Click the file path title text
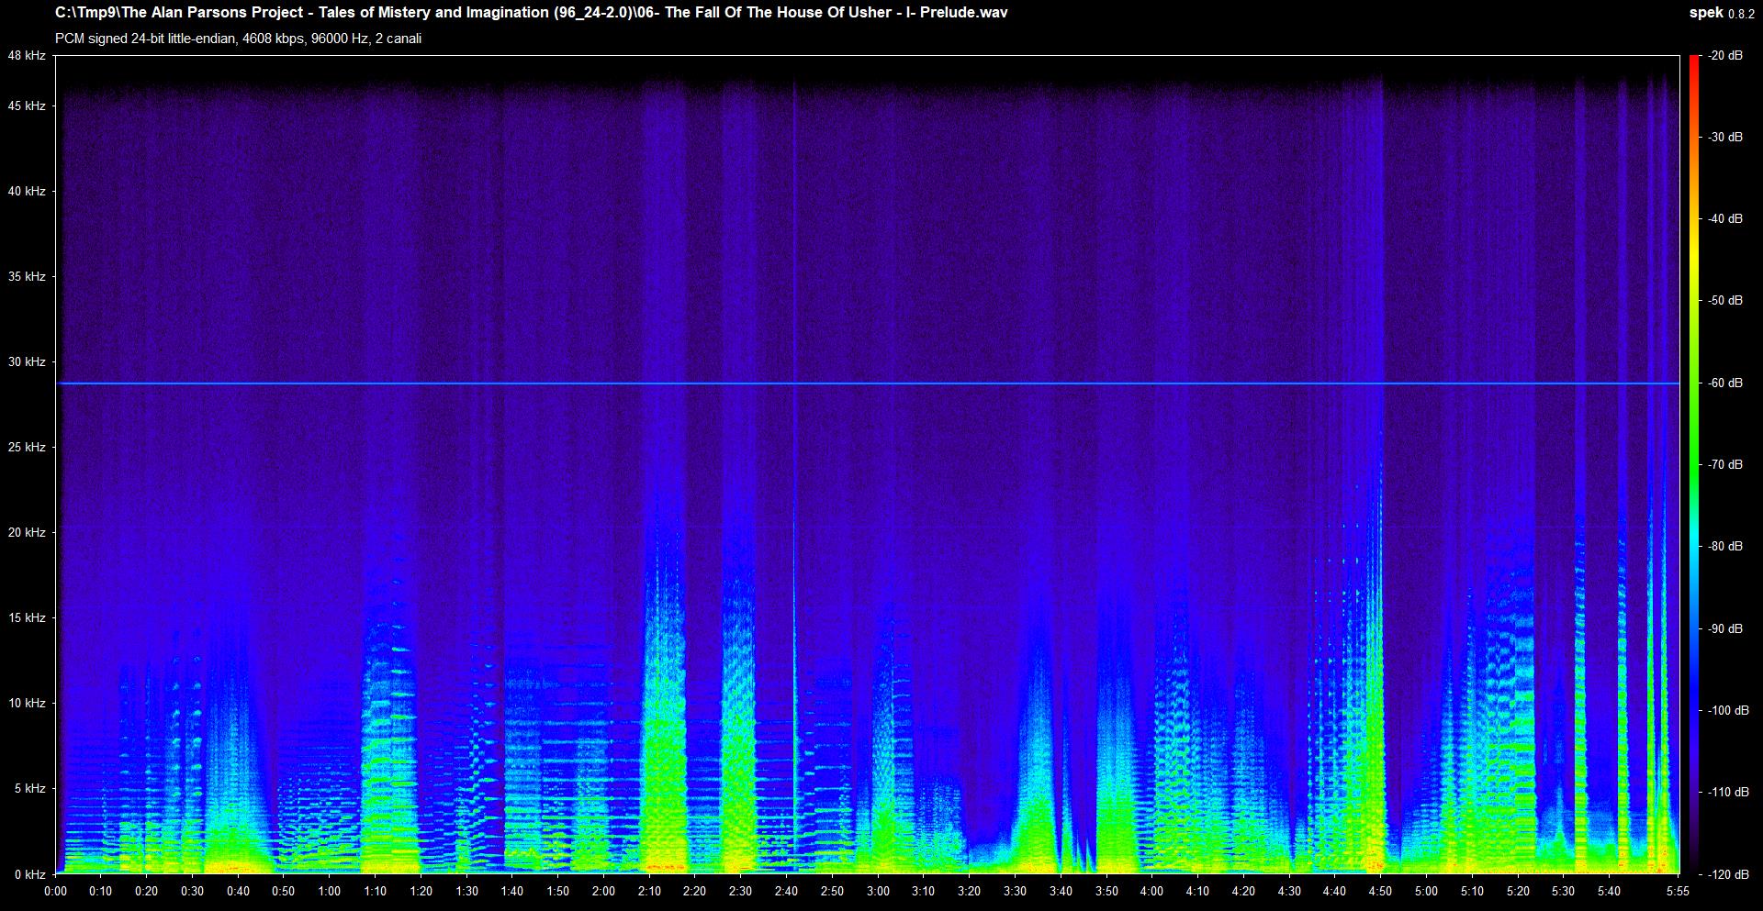1763x911 pixels. (x=531, y=13)
